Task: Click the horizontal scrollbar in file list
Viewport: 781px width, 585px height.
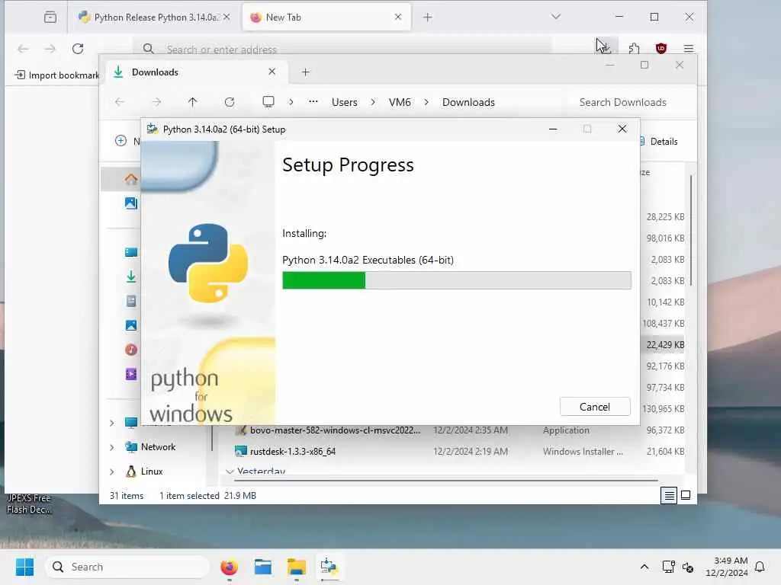Action: [445, 481]
